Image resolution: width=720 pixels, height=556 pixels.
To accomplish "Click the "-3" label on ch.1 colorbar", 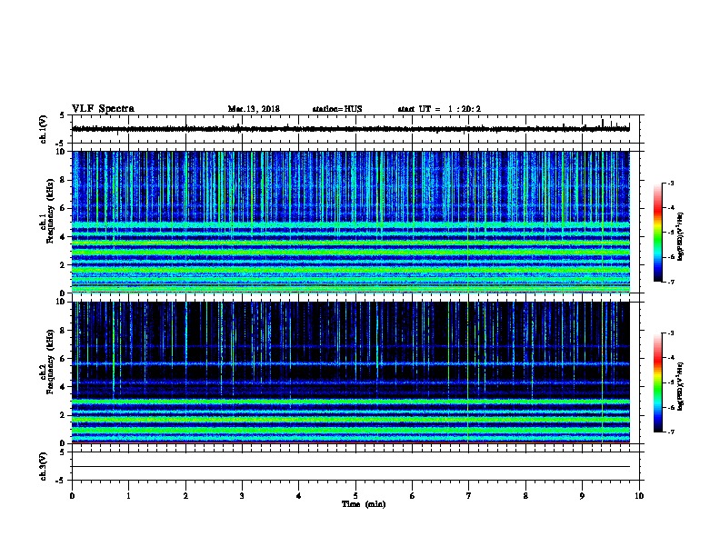I will pyautogui.click(x=671, y=184).
